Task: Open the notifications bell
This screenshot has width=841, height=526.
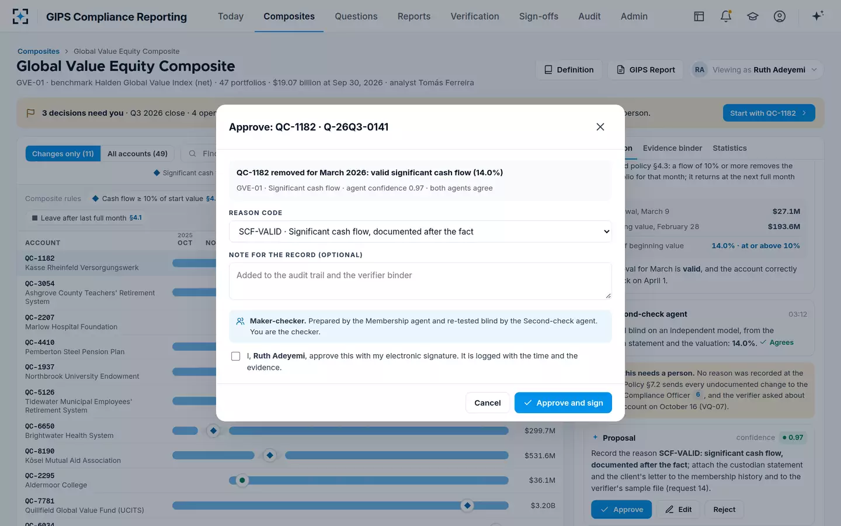Action: click(726, 16)
